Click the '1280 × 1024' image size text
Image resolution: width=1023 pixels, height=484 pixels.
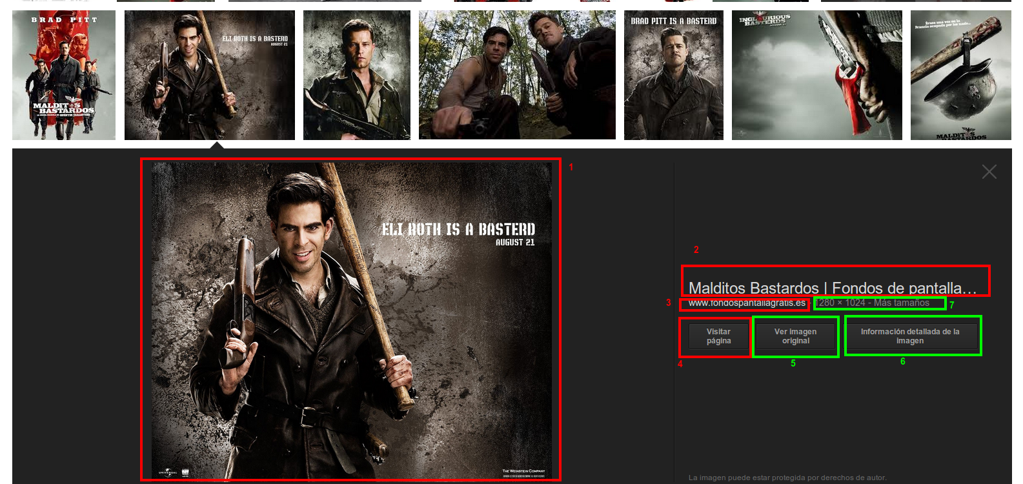point(840,303)
